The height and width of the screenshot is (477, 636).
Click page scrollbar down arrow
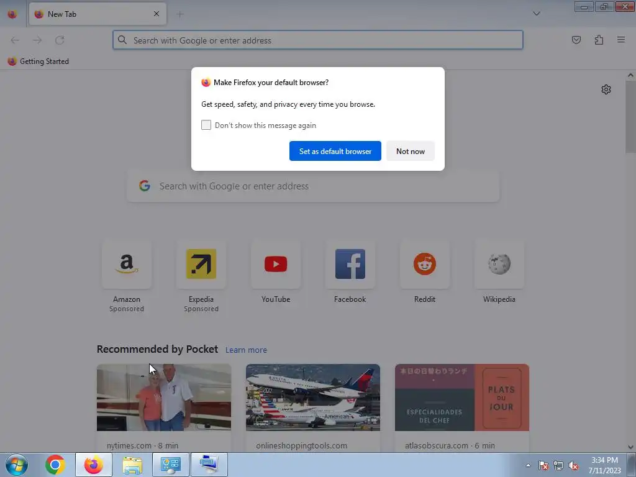pyautogui.click(x=630, y=447)
